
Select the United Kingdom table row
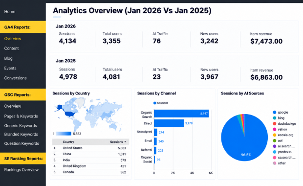90,166
